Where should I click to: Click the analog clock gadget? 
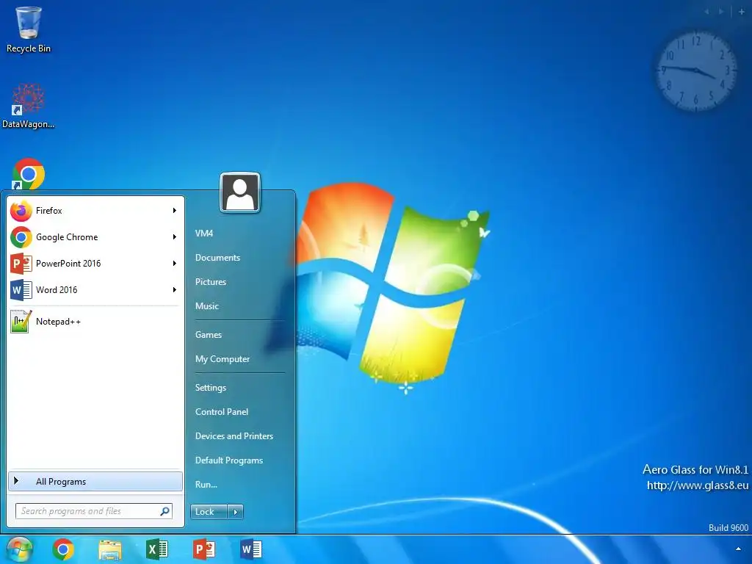pos(695,71)
